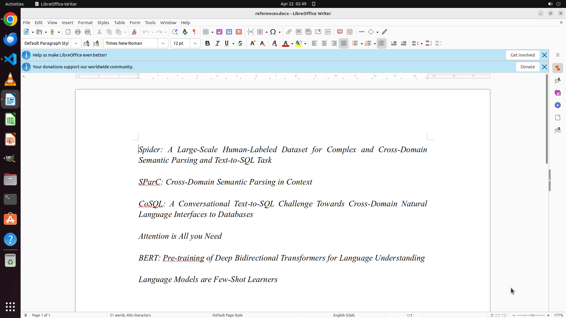The width and height of the screenshot is (566, 318).
Task: Open the Find and Replace tool
Action: [175, 32]
